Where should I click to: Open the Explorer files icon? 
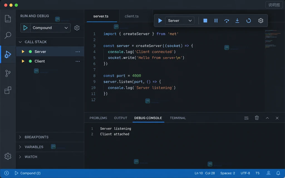click(8, 19)
